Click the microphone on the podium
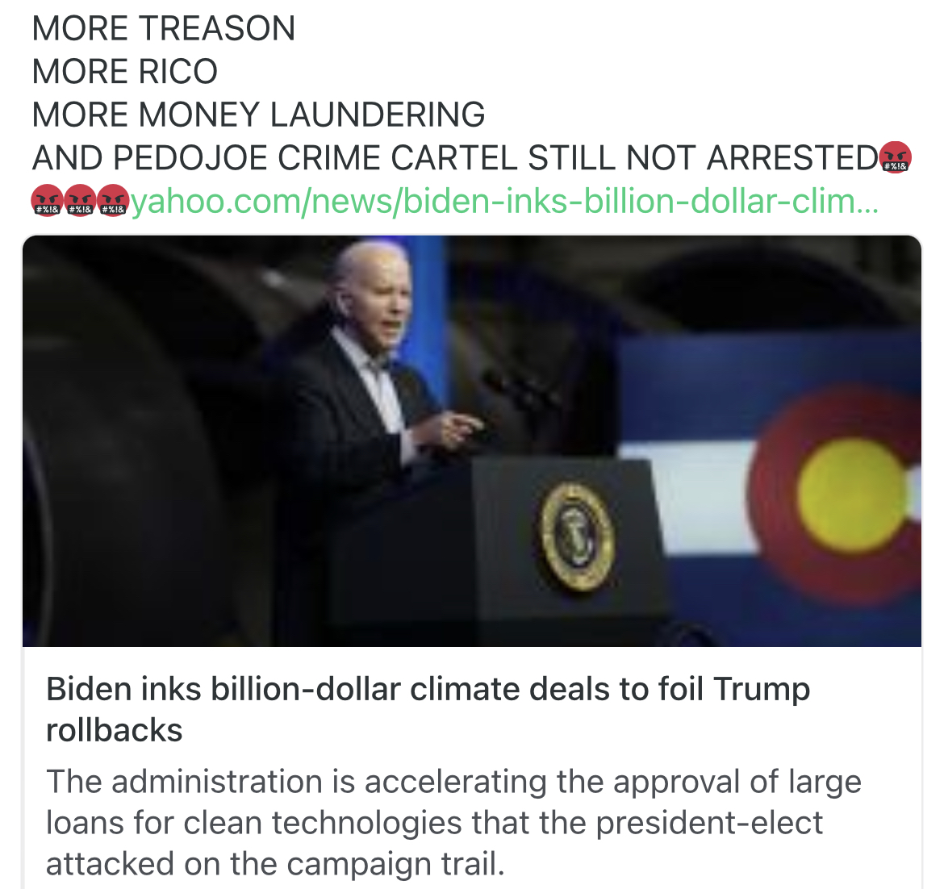This screenshot has width=944, height=889. (518, 388)
